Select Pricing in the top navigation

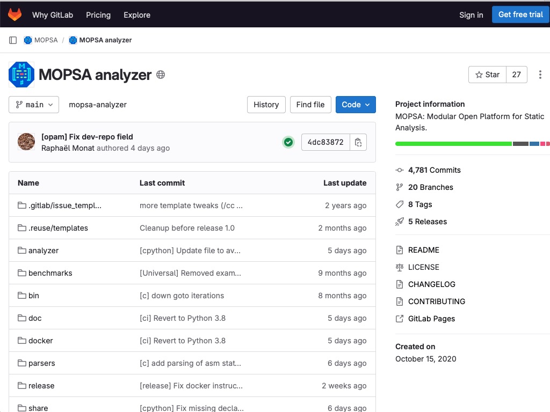[x=98, y=15]
